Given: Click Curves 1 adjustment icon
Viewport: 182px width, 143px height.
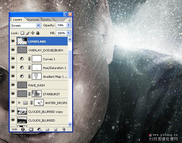Looking at the screenshot, I should tap(22, 59).
